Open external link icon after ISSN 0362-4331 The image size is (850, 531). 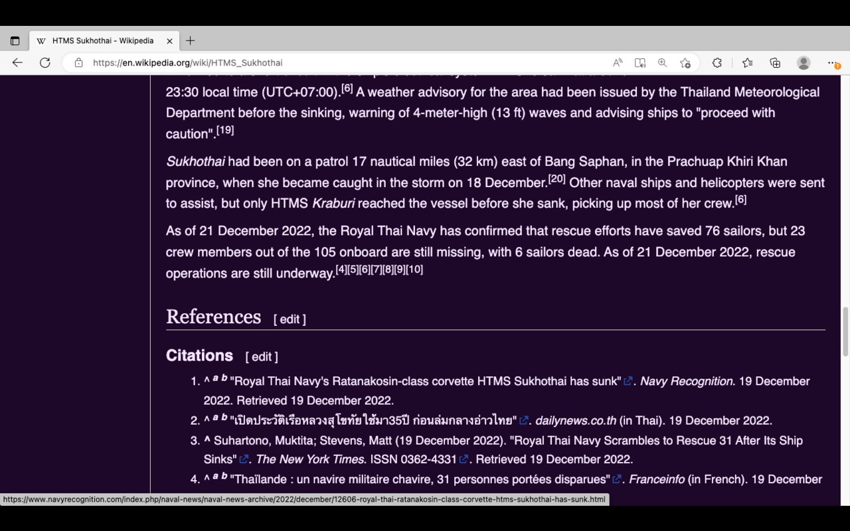pyautogui.click(x=464, y=459)
